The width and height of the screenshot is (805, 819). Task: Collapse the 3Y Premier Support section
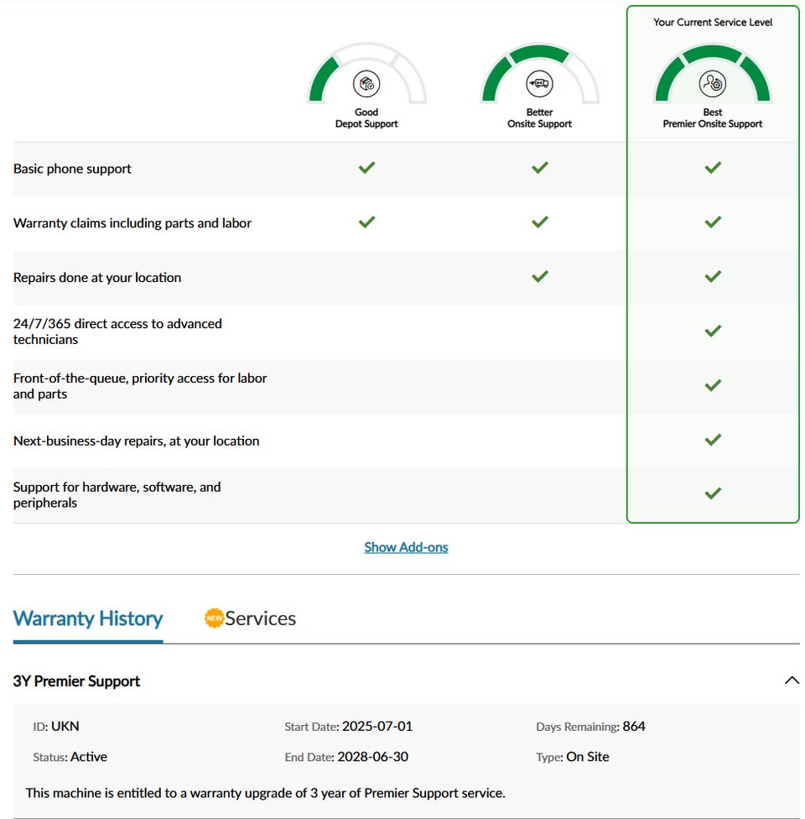(x=791, y=681)
